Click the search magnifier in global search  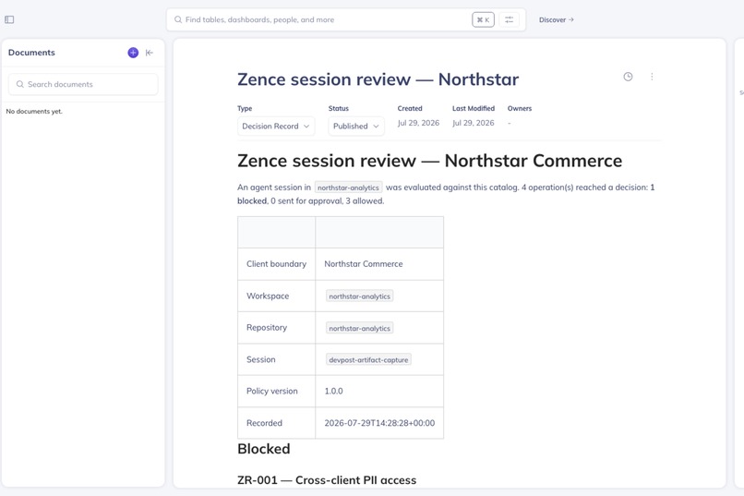tap(178, 19)
